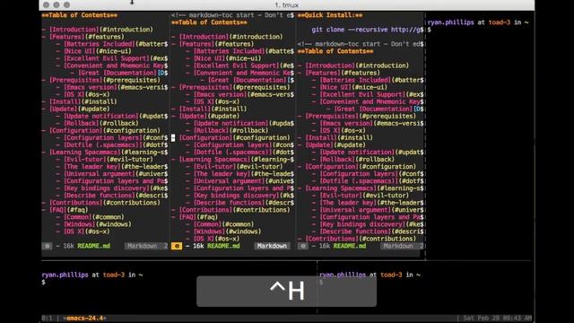Click [Dotfile (.spacemacs)] in the right pane

(x=359, y=181)
